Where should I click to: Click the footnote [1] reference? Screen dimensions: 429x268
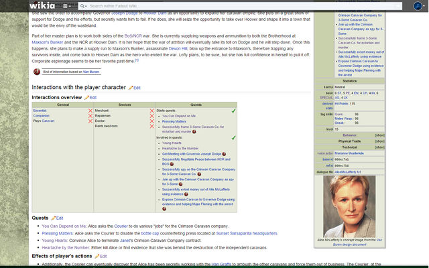137,60
